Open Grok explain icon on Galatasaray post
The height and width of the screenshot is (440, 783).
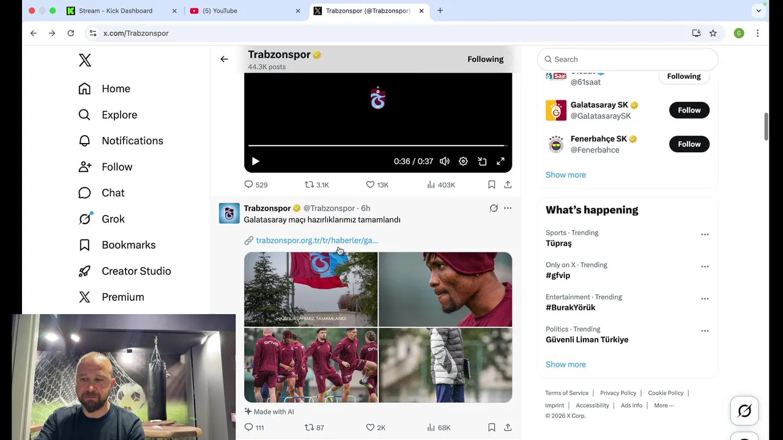pos(494,208)
